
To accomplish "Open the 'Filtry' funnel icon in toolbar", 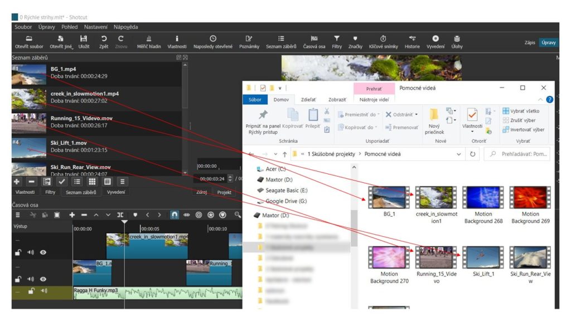I will (x=337, y=42).
